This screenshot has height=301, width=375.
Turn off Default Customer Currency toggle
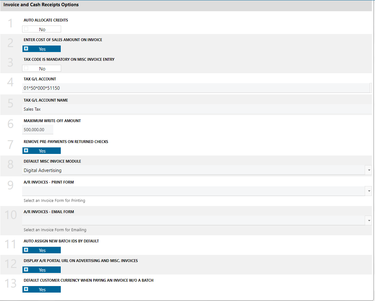[42, 289]
